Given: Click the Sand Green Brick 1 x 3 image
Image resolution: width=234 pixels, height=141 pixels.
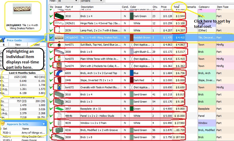Looking at the screenshot, I should [59, 102].
